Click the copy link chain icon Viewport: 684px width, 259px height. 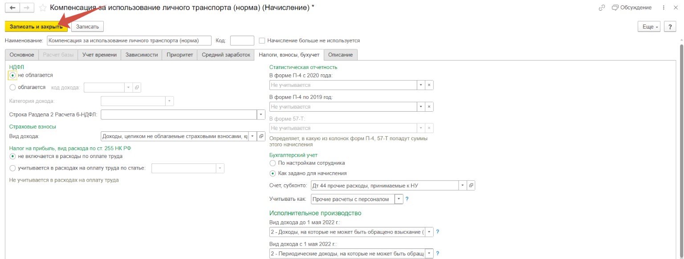click(602, 8)
